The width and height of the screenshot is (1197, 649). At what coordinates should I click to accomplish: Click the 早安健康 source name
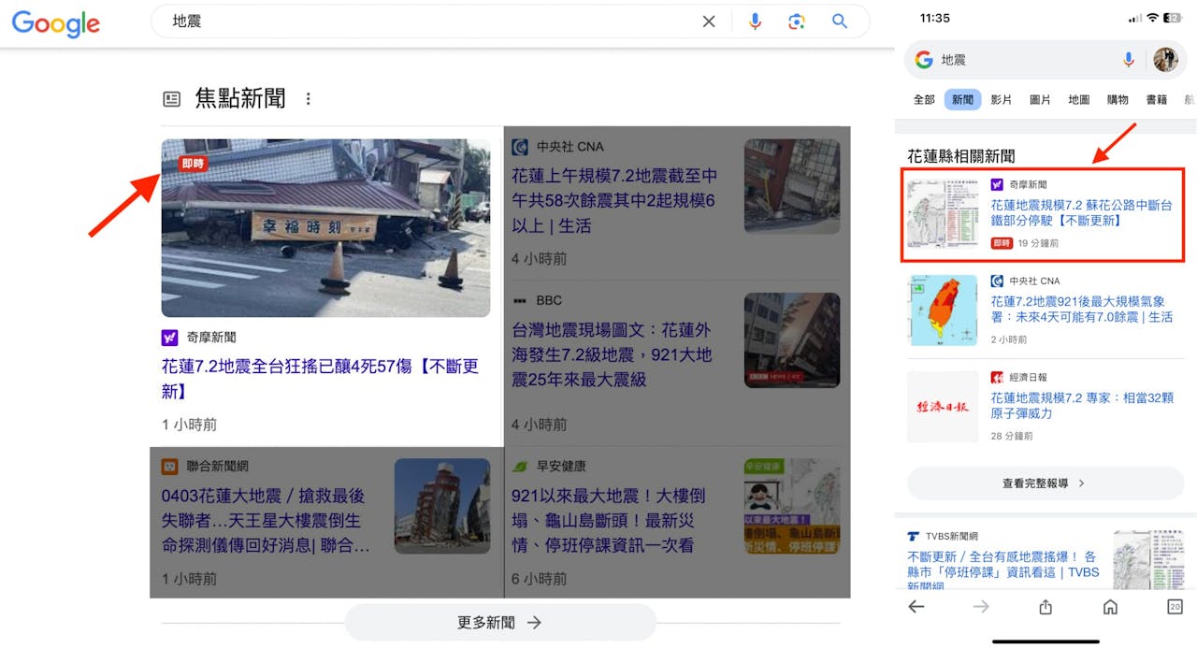coord(561,466)
